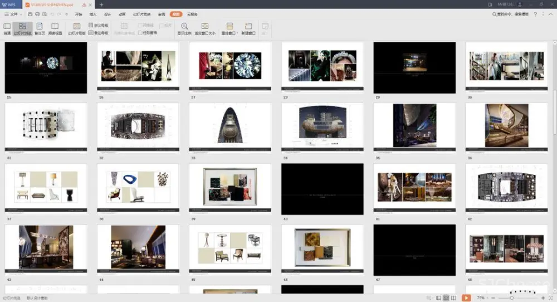Viewport: 557px width, 302px height.
Task: Select the Slide Sorter view (幻灯片浏览) button
Action: tap(22, 28)
